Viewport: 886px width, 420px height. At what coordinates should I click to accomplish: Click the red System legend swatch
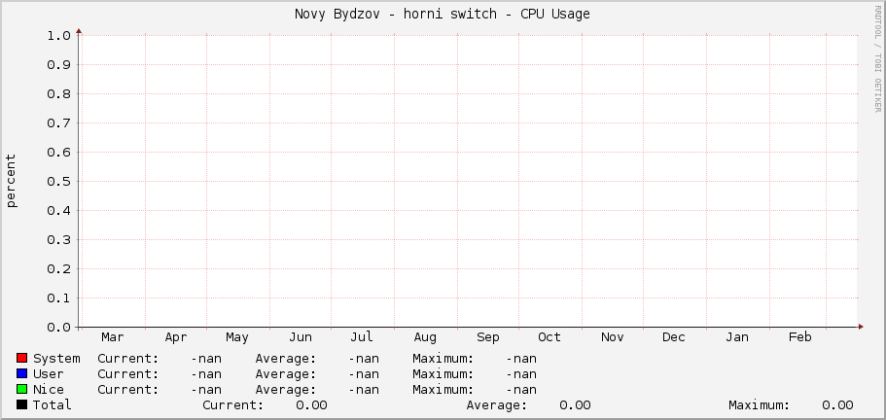point(22,358)
